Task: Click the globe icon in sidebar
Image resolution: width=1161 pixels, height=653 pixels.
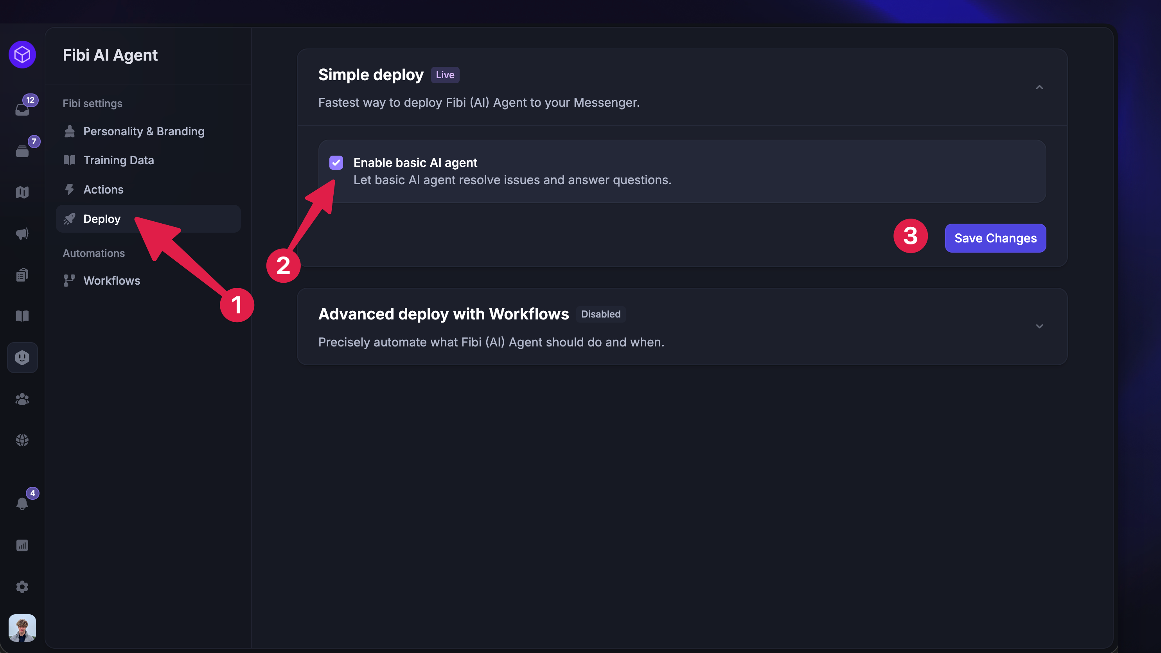Action: point(22,440)
